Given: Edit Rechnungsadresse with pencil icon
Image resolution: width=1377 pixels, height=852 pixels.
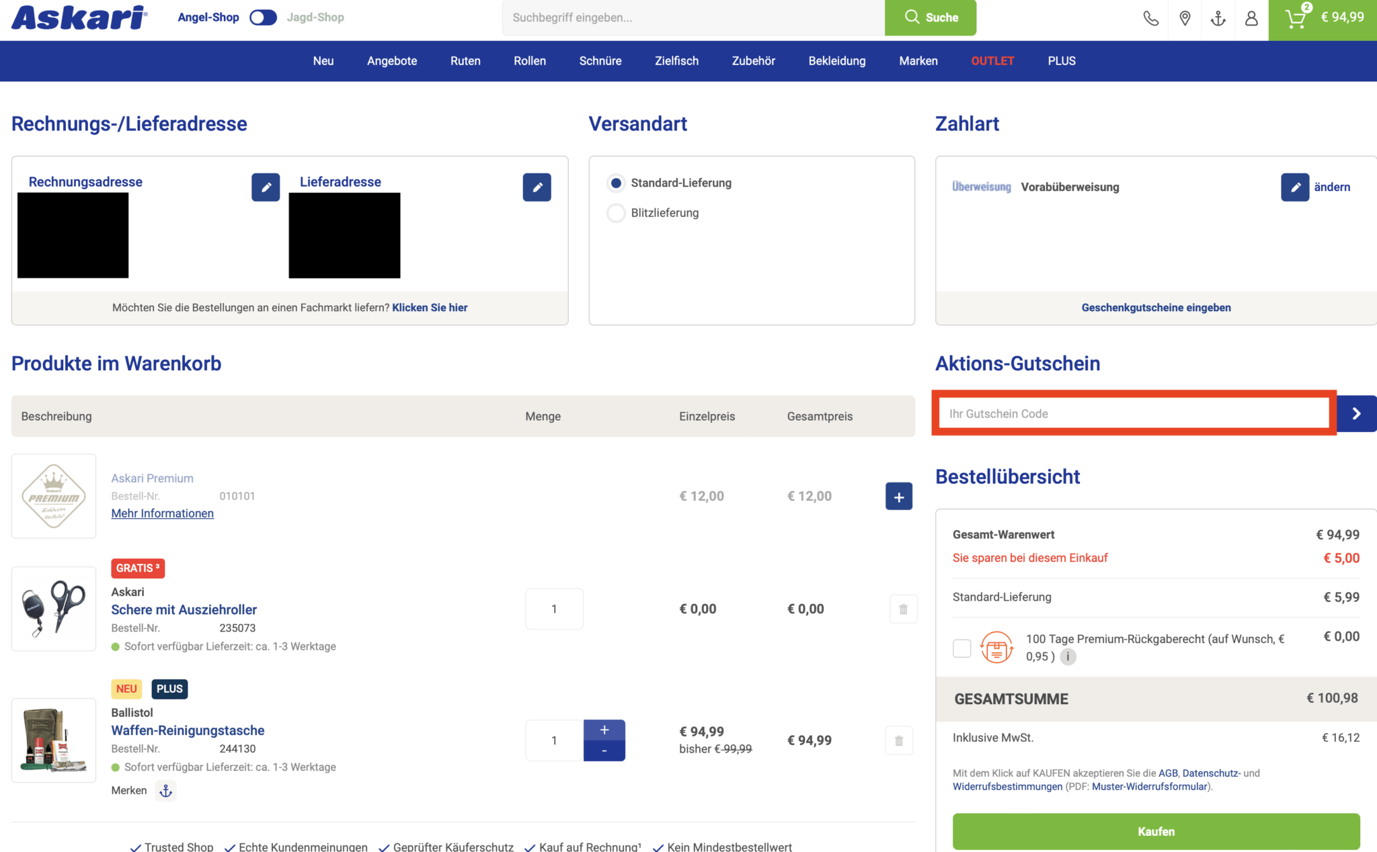Looking at the screenshot, I should pos(266,187).
